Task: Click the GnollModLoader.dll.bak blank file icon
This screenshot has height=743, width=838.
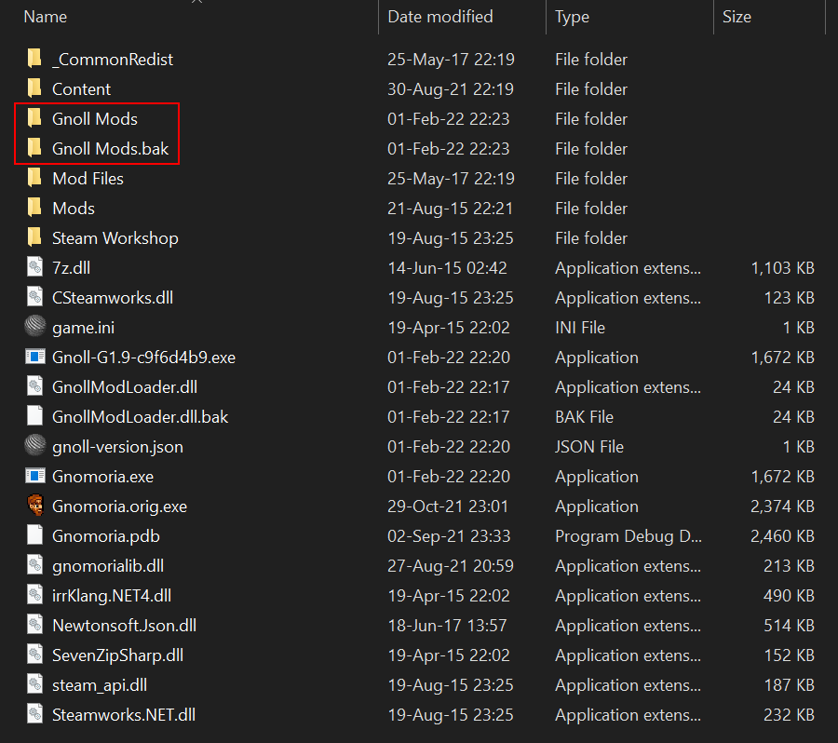Action: pyautogui.click(x=34, y=416)
